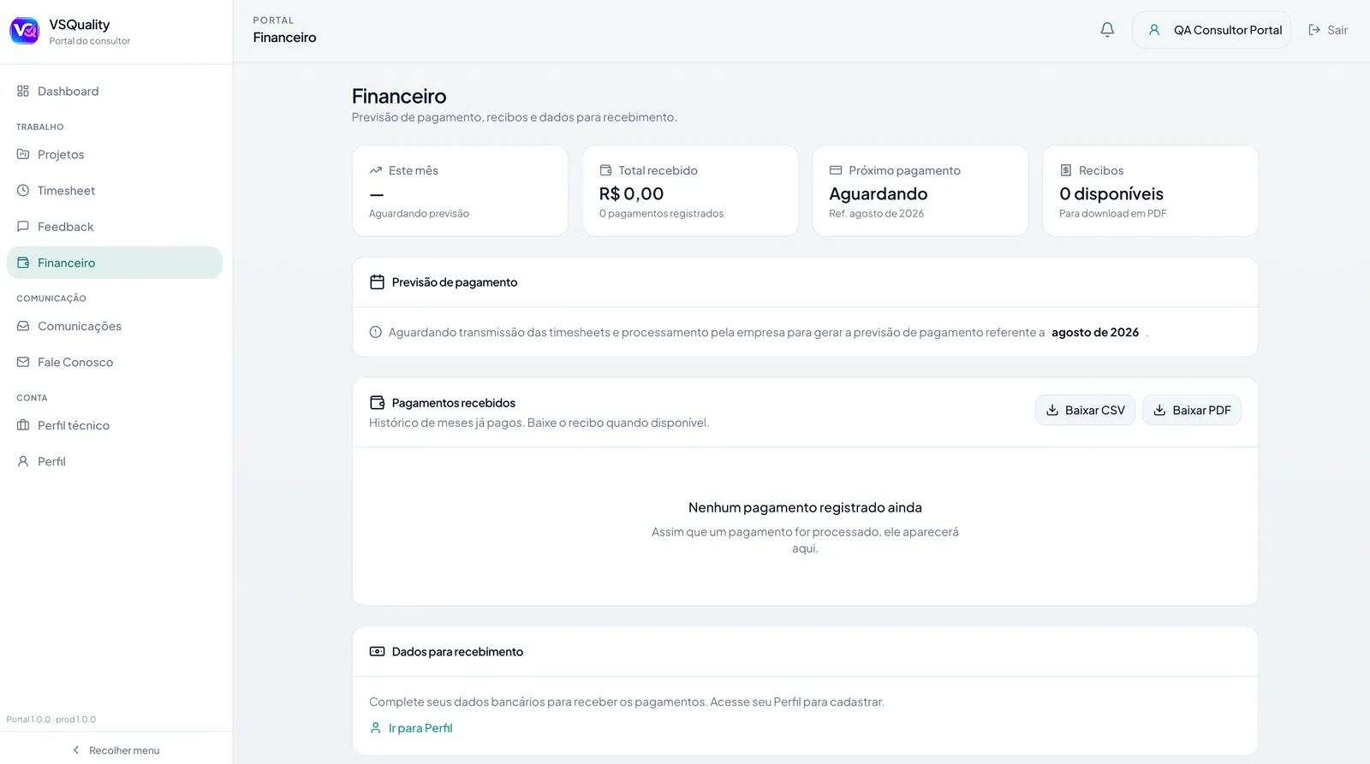This screenshot has width=1370, height=764.
Task: Open Fale Conosco page
Action: (115, 362)
